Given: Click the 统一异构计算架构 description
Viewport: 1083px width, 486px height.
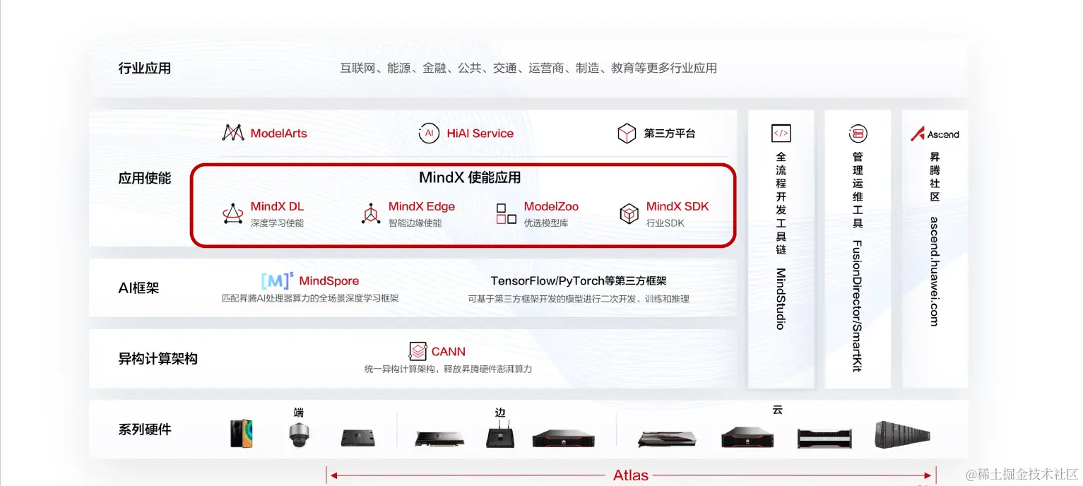Looking at the screenshot, I should (x=449, y=369).
